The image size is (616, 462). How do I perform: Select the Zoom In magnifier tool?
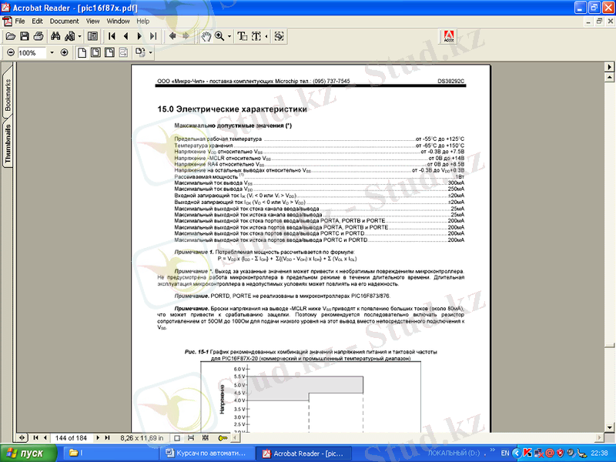[219, 36]
